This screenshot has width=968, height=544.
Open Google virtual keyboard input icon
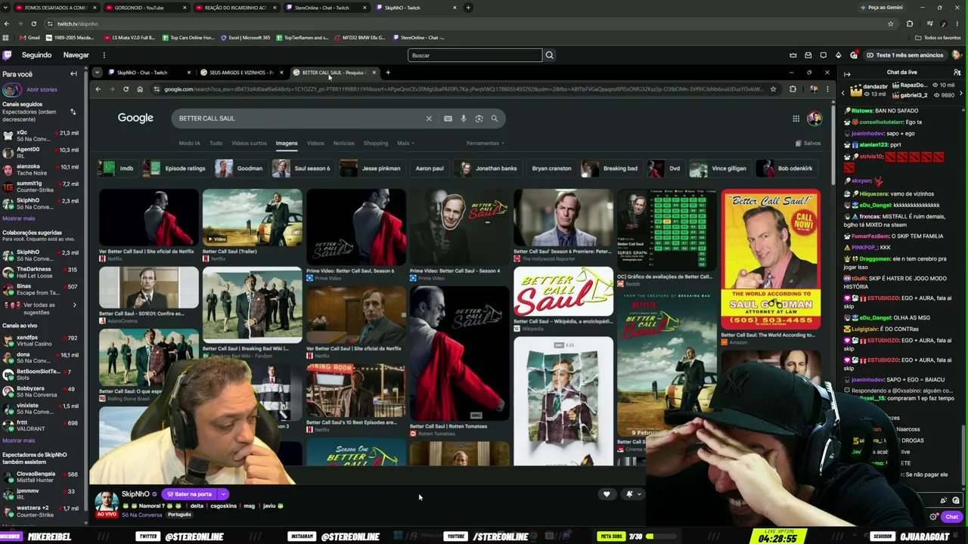pos(448,119)
